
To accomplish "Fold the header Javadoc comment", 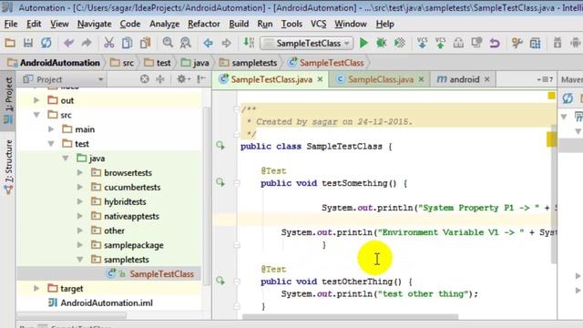I will click(x=237, y=109).
